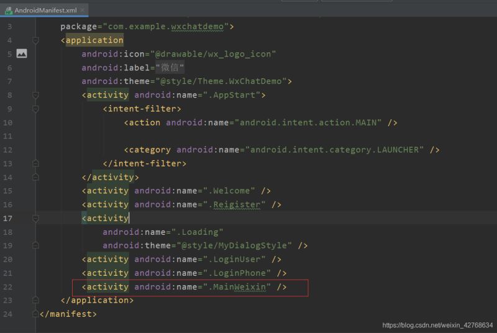497x333 pixels.
Task: Click the "</activity>" closing tag
Action: tap(111, 177)
